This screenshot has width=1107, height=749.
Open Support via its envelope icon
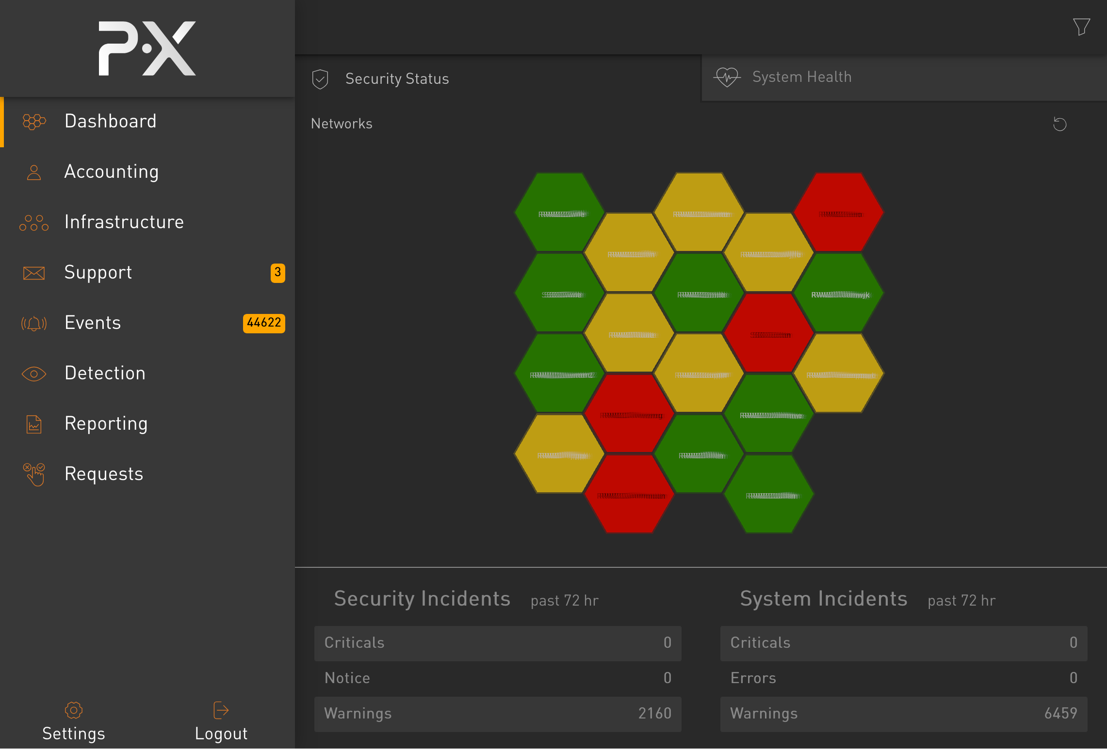[34, 273]
